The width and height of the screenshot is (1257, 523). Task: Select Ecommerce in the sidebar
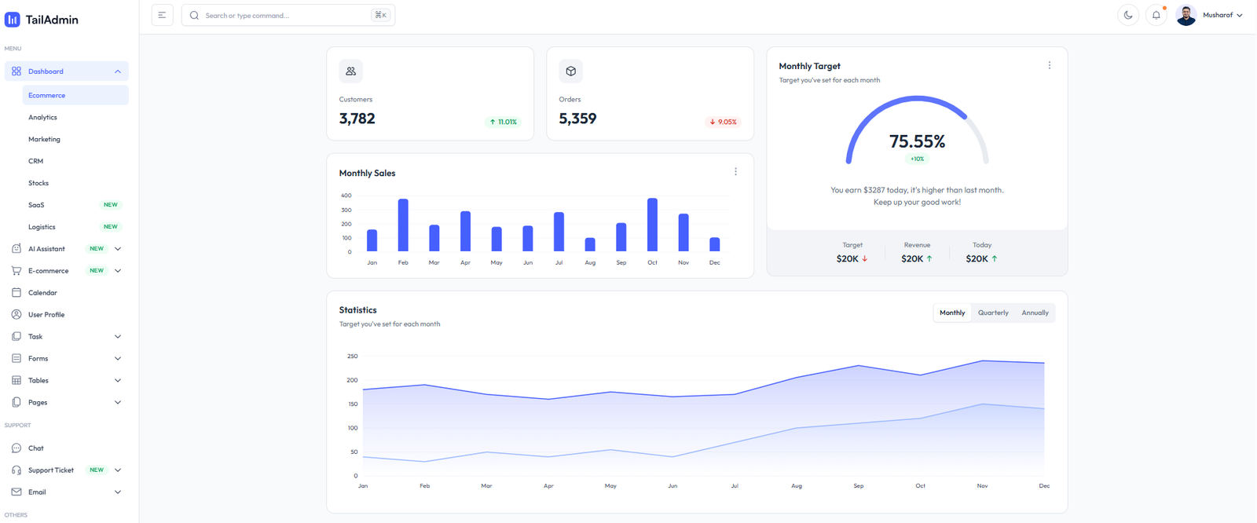click(75, 95)
